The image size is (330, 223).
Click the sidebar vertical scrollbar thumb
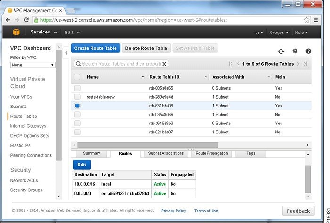(x=59, y=105)
